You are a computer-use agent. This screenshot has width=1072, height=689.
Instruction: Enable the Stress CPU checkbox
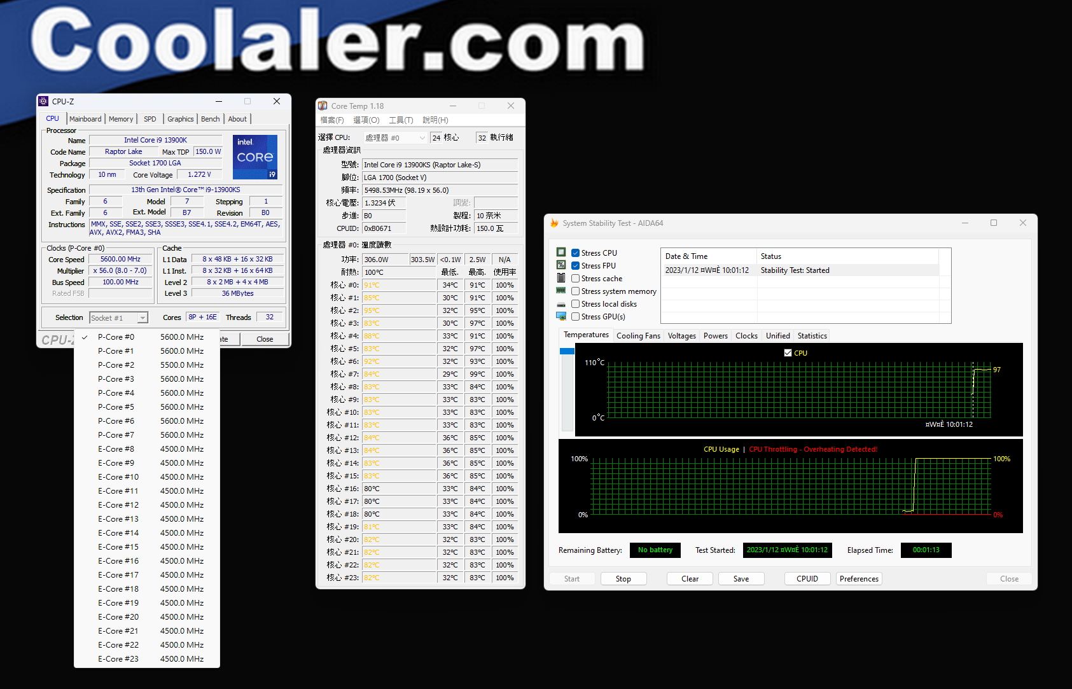[575, 253]
